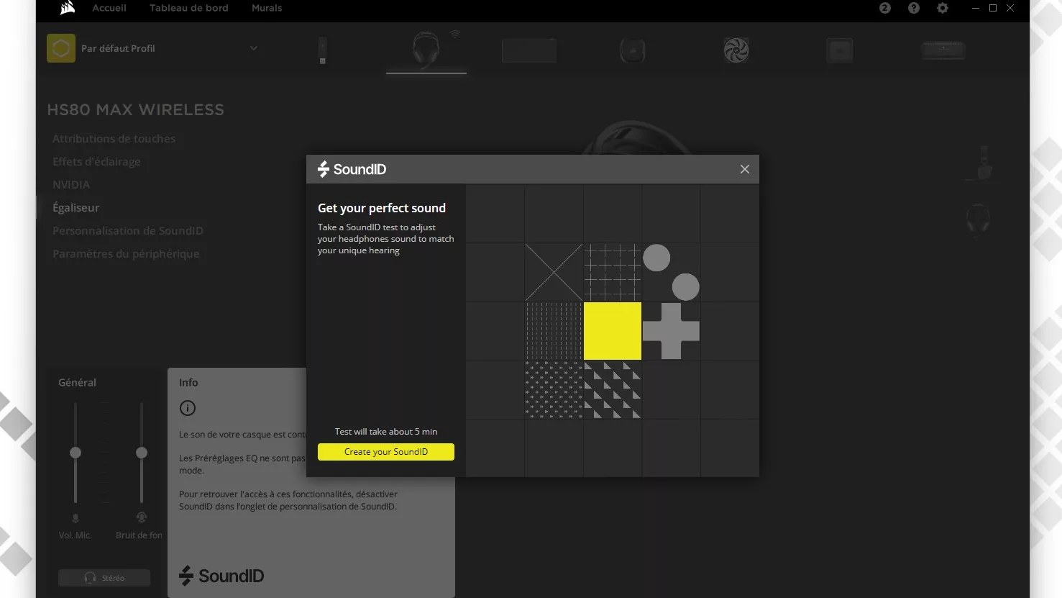The height and width of the screenshot is (598, 1062).
Task: Select the headset device icon
Action: point(426,50)
